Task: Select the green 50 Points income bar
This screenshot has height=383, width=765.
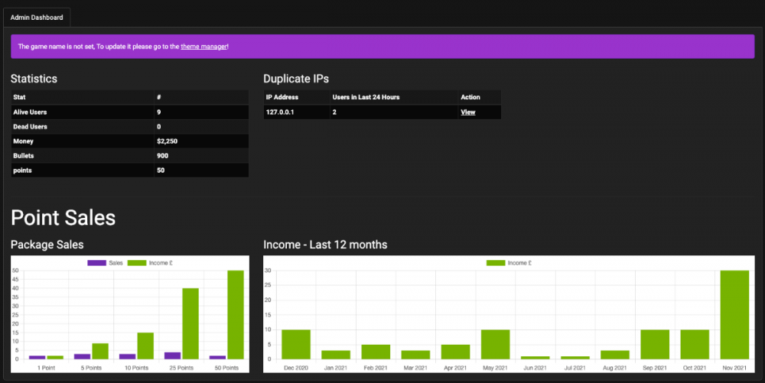Action: [x=234, y=315]
